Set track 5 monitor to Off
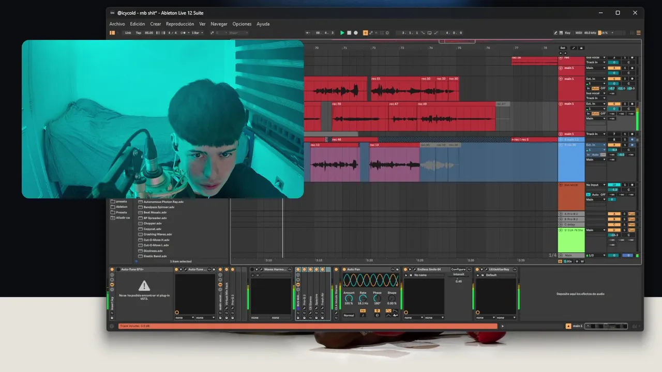 tap(603, 88)
